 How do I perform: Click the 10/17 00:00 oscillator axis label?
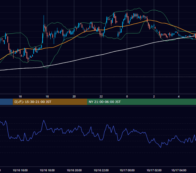(x=127, y=170)
